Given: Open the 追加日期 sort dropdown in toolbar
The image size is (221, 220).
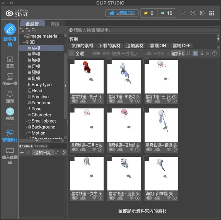Looking at the screenshot, I should [178, 54].
